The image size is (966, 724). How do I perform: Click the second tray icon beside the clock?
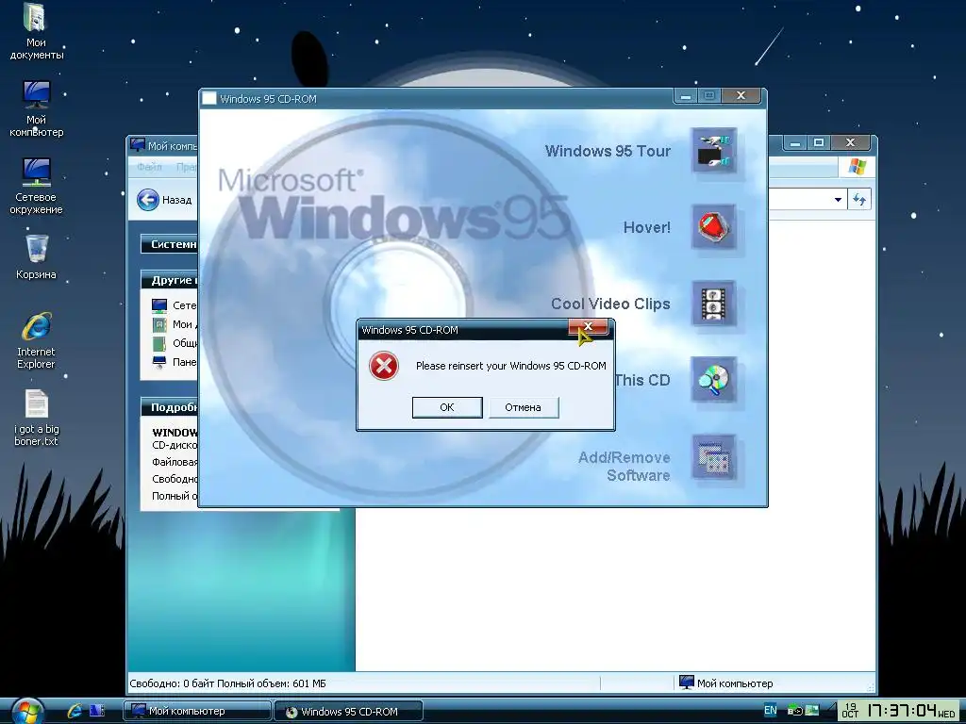pyautogui.click(x=812, y=711)
